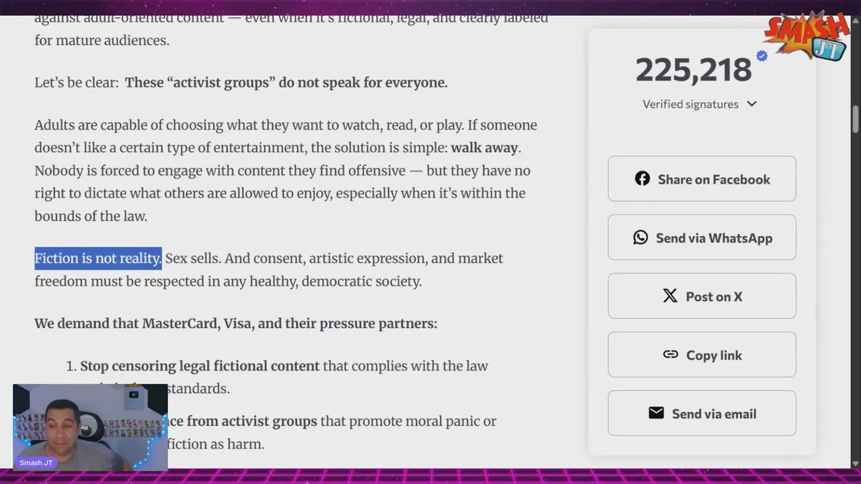Click the webcam overlay thumbnail
The height and width of the screenshot is (484, 861).
[x=90, y=427]
